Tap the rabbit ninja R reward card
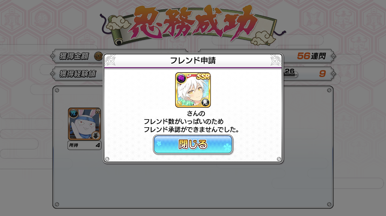Screen dimensions: 386x216 (84, 124)
